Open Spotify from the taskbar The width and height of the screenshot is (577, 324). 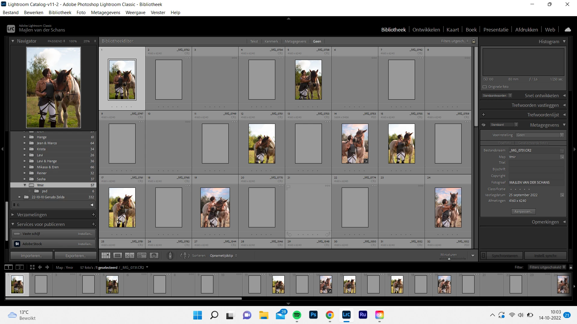click(x=297, y=315)
